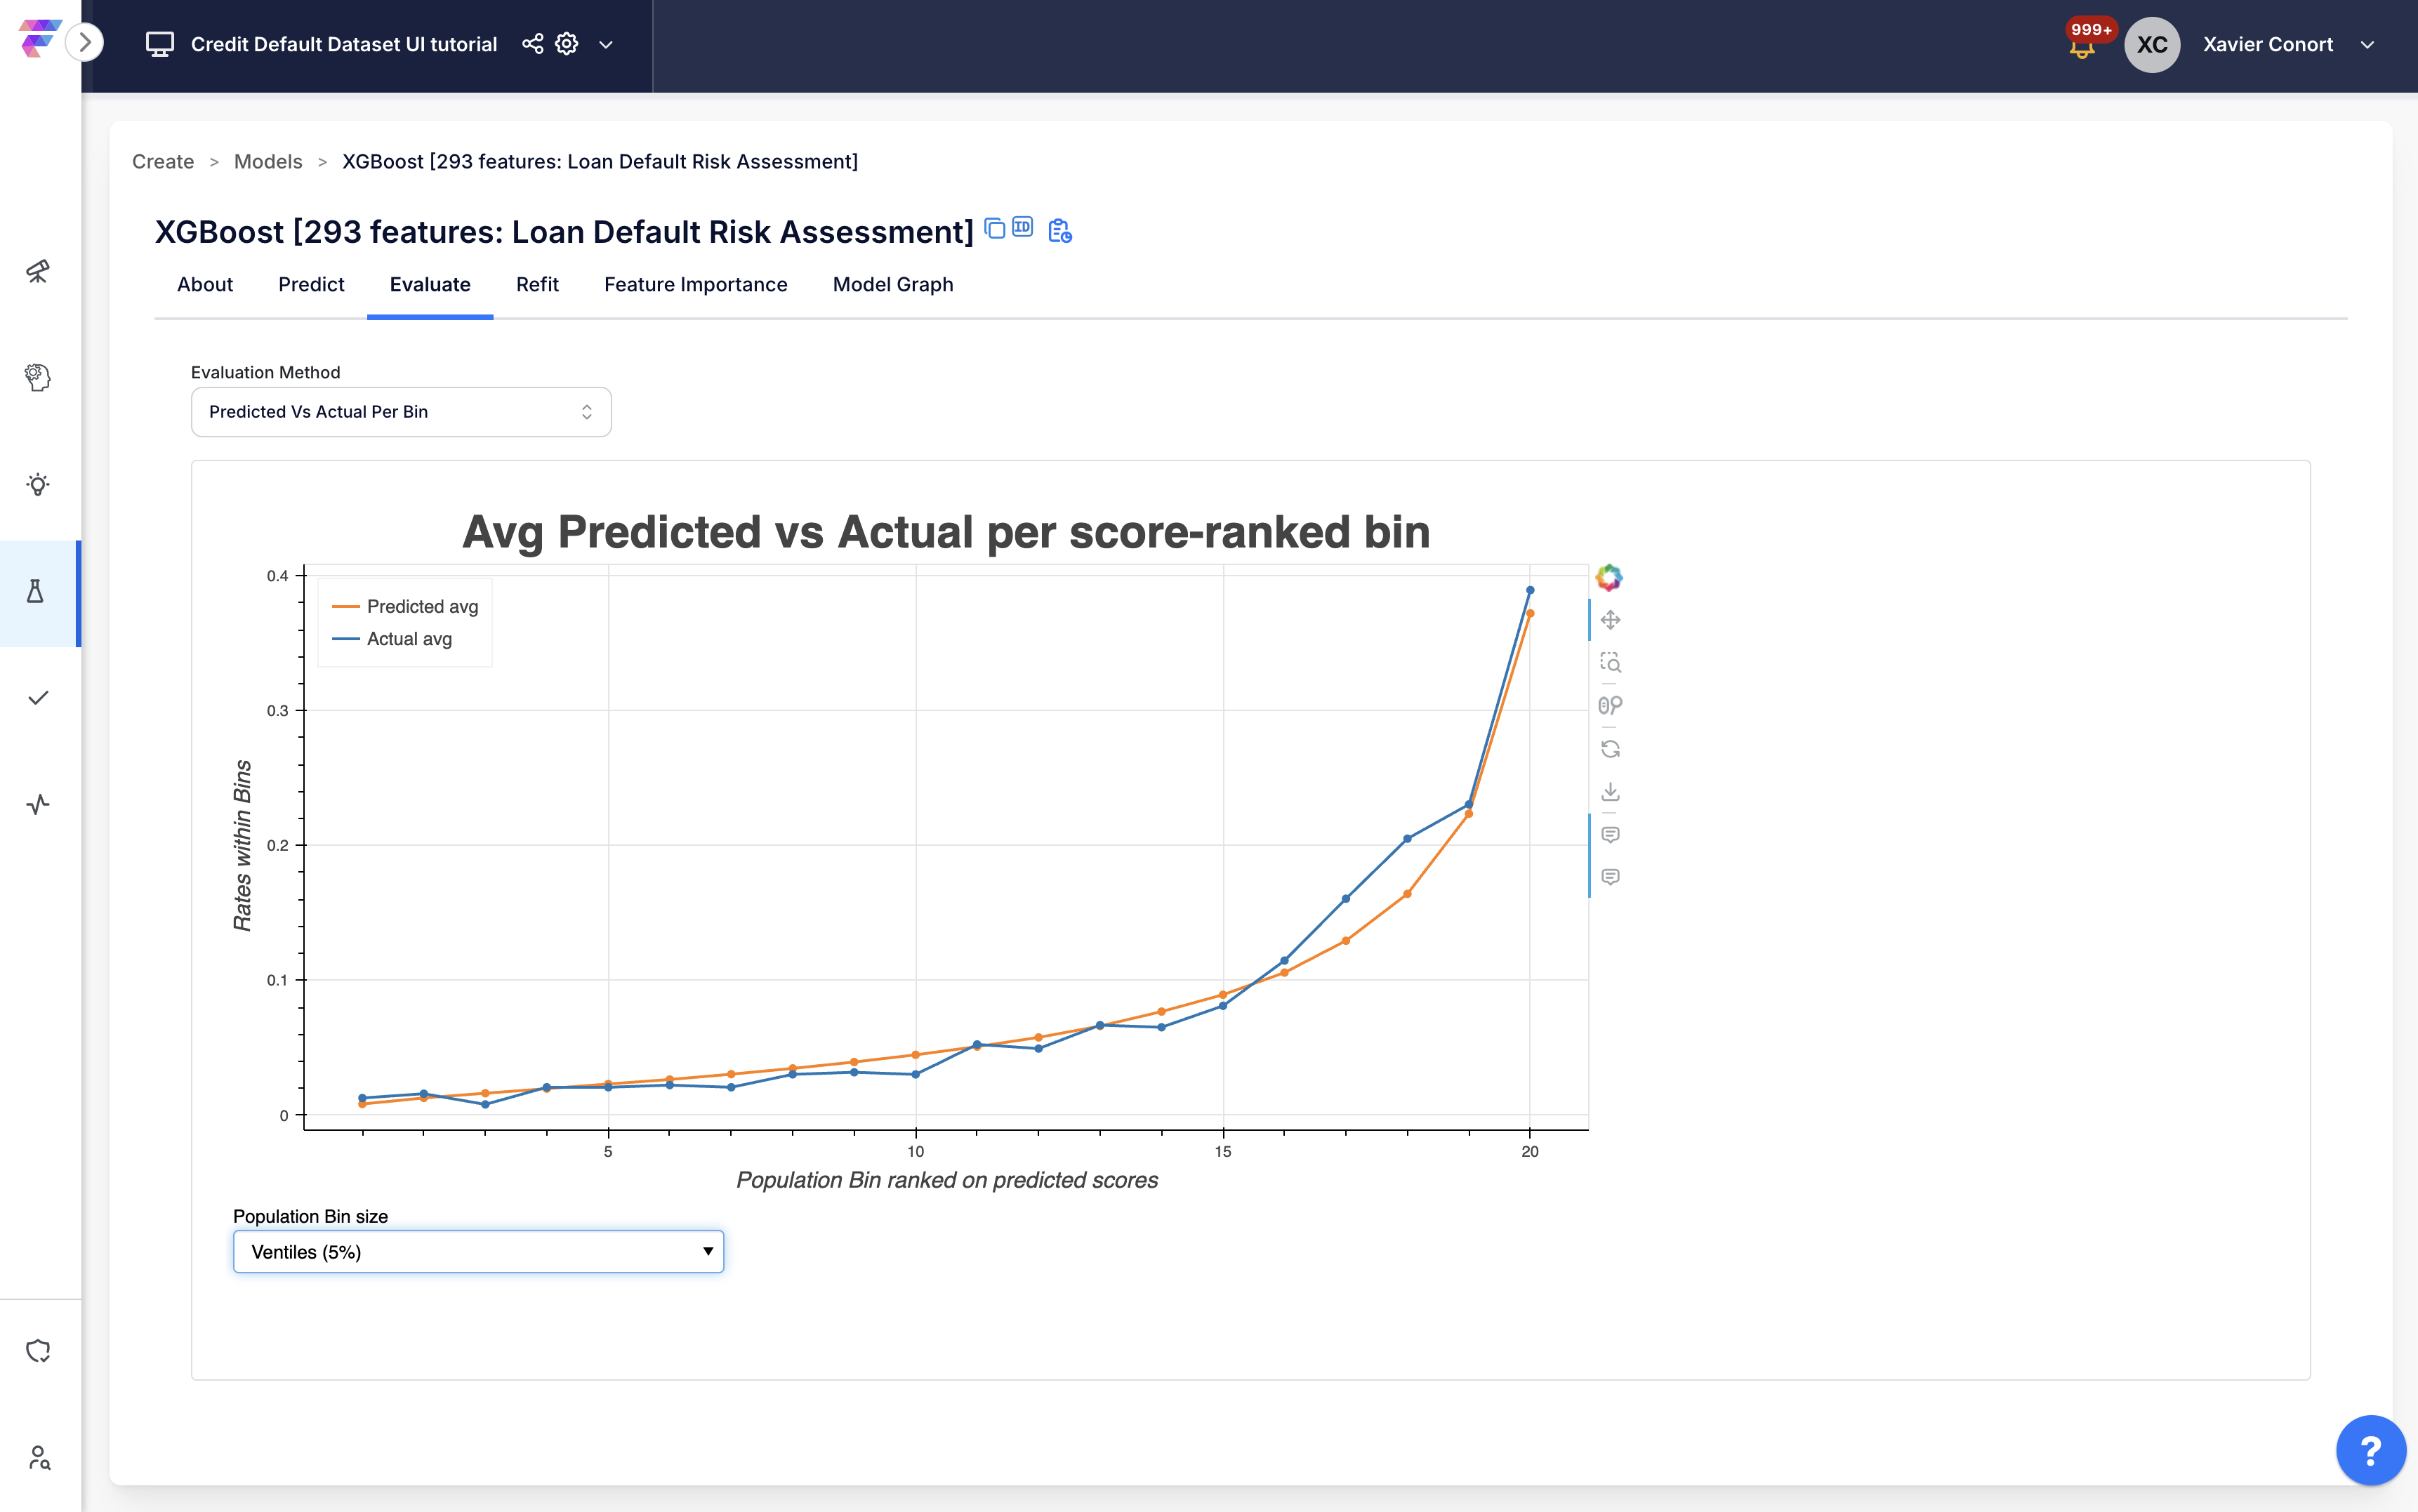The height and width of the screenshot is (1512, 2418).
Task: Select the box zoom tool
Action: 1610,662
